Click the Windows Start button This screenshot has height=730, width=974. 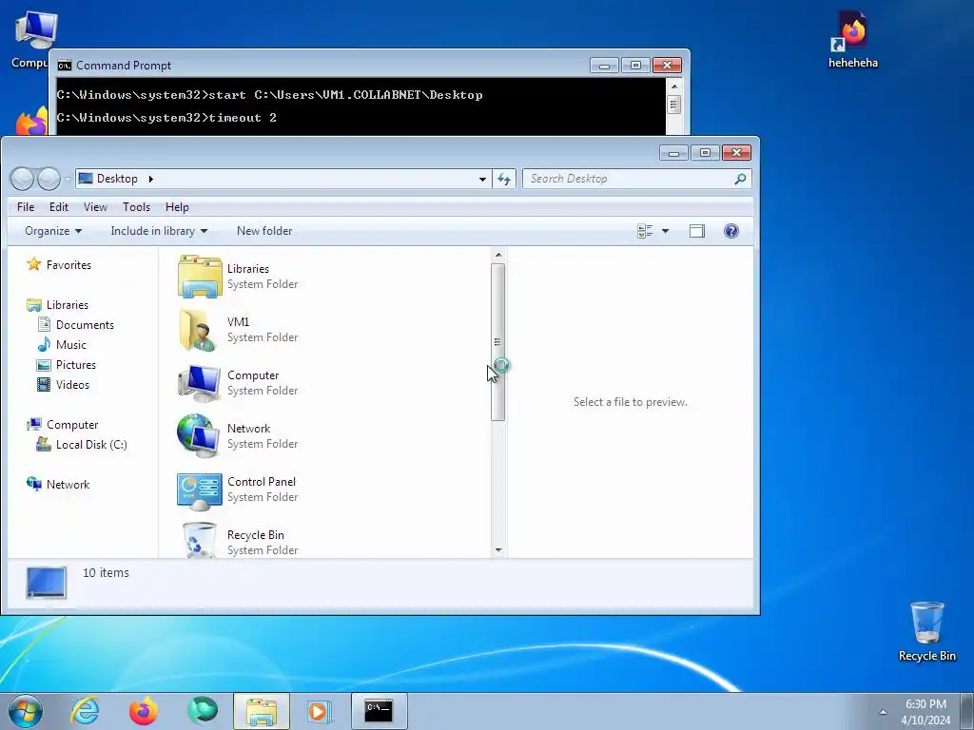pos(26,711)
